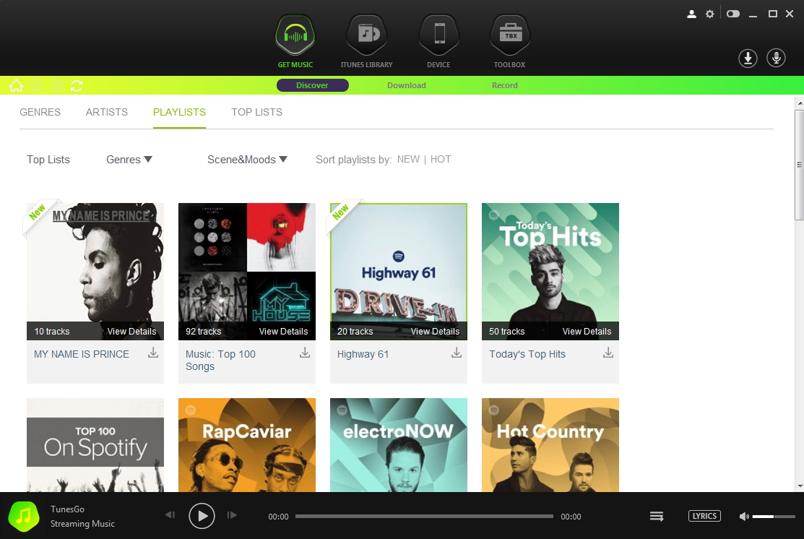The width and height of the screenshot is (804, 539).
Task: Open the user account menu
Action: tap(691, 14)
